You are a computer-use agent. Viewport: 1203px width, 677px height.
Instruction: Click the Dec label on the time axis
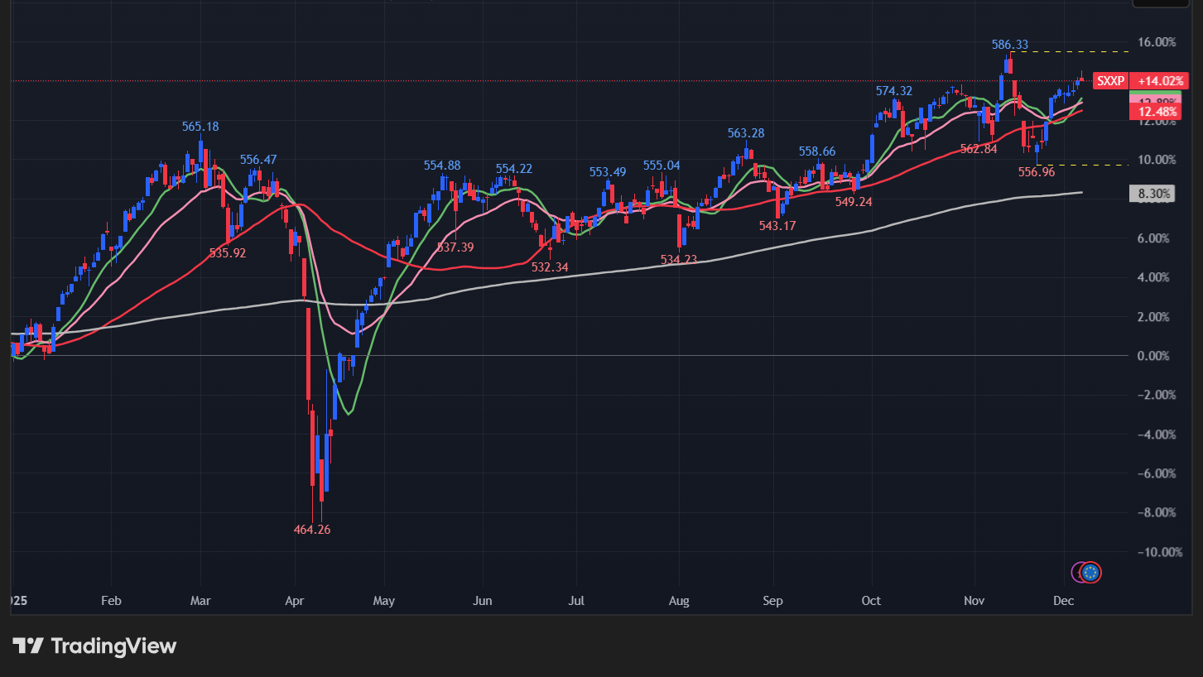point(1064,601)
